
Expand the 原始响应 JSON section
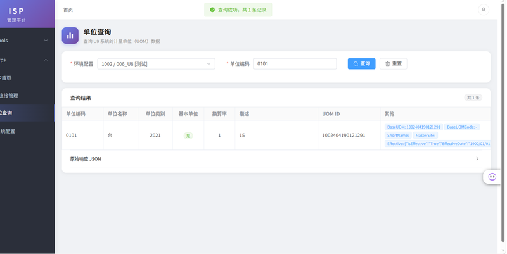[x=276, y=158]
